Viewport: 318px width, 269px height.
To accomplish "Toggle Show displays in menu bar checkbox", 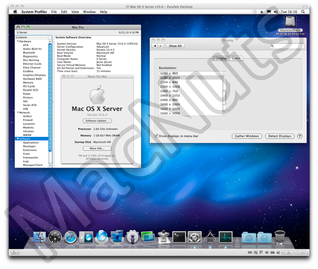I will tap(156, 136).
